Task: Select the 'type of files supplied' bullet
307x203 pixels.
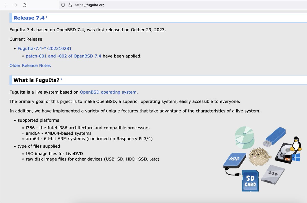Action: pos(39,146)
